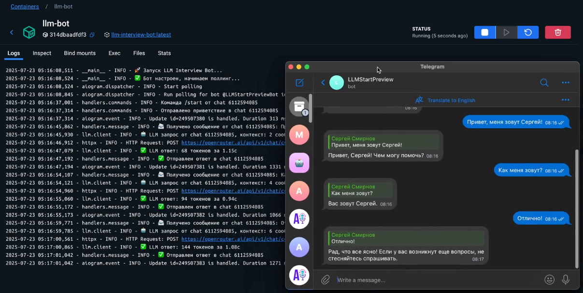Image resolution: width=583 pixels, height=293 pixels.
Task: Stop the running llm-bot container
Action: (484, 32)
